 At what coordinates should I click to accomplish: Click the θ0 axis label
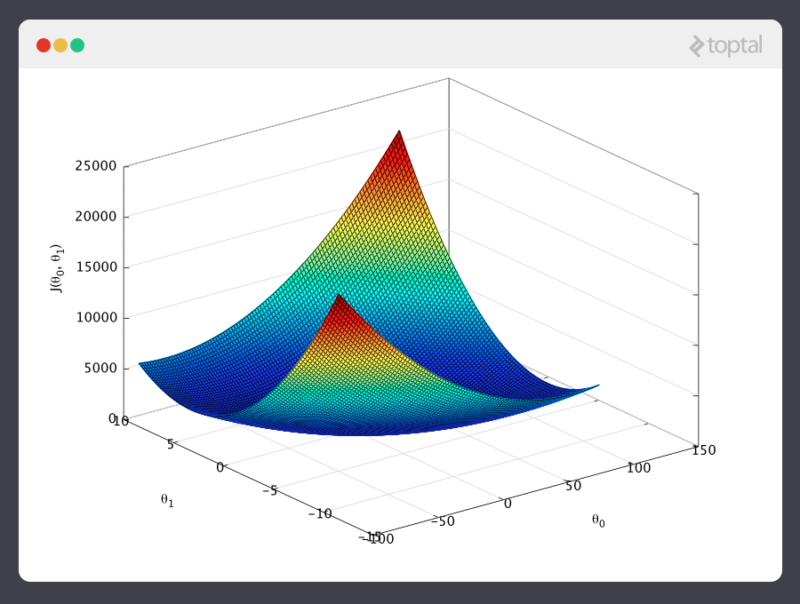pos(598,521)
